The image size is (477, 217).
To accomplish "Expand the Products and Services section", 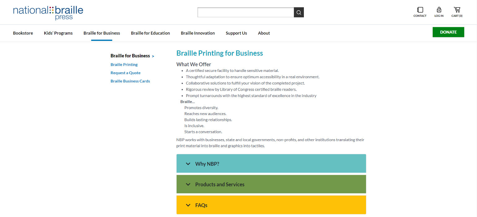I will click(271, 184).
